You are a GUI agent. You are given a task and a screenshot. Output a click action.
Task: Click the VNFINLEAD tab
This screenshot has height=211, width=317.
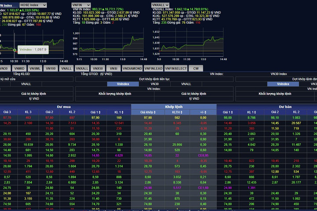click(x=154, y=69)
